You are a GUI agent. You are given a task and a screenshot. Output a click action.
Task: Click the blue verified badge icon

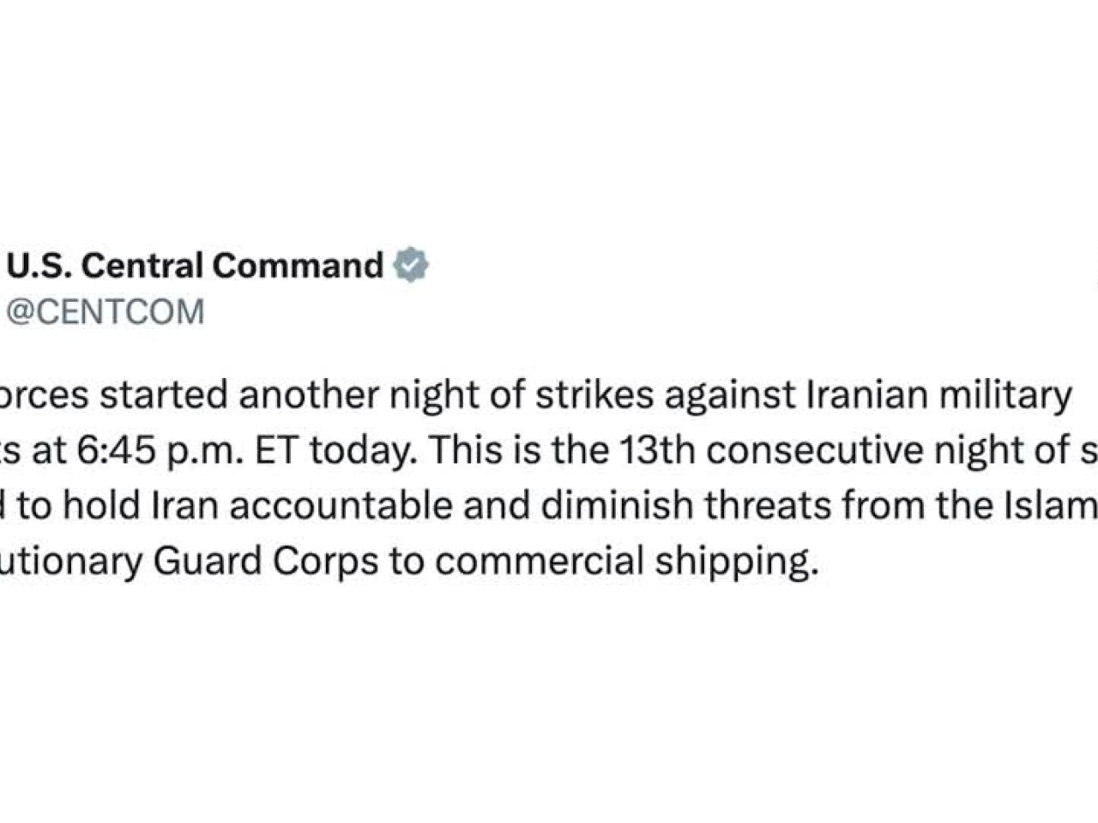(x=411, y=265)
